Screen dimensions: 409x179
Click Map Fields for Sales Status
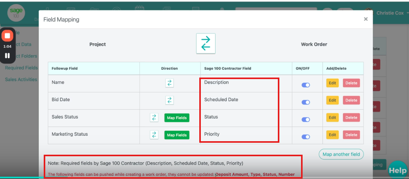pyautogui.click(x=177, y=118)
